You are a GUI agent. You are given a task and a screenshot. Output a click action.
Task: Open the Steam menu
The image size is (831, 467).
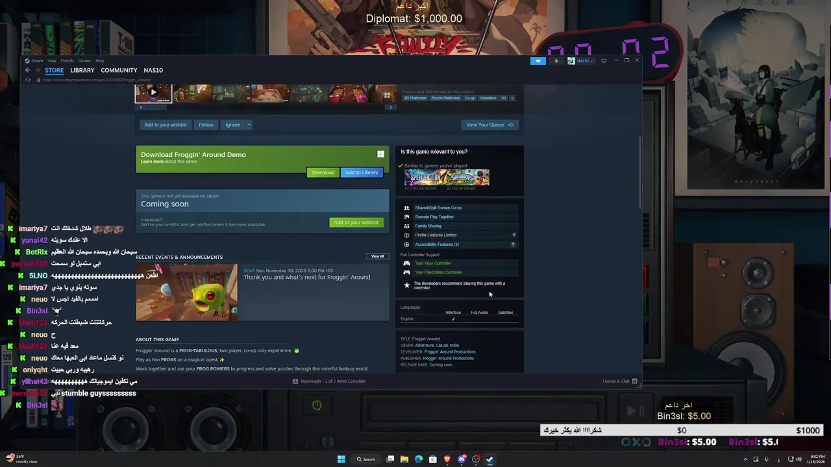38,61
